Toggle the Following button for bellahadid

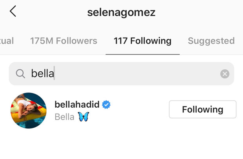coord(203,109)
